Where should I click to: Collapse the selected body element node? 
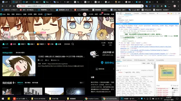(x=118, y=24)
